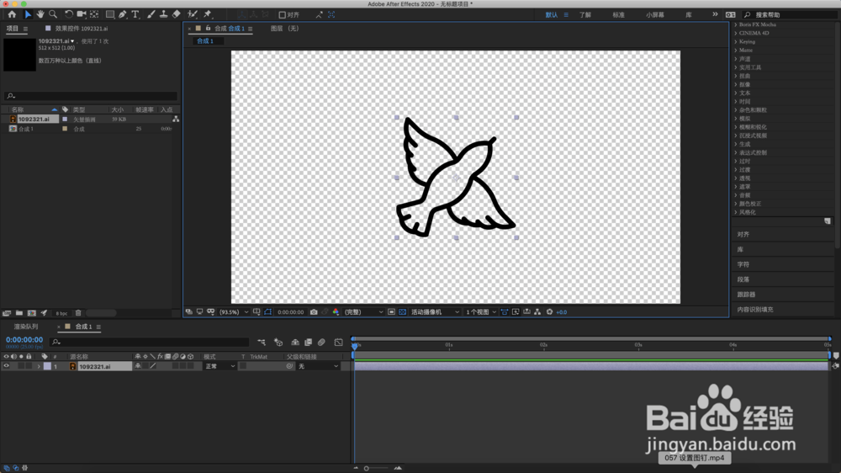This screenshot has width=841, height=473.
Task: Select the Horizontal Type tool
Action: click(x=135, y=14)
